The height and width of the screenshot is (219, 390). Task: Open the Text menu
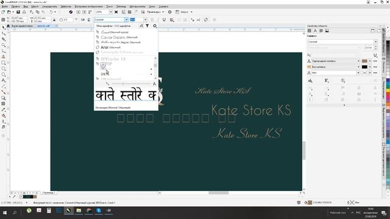click(109, 7)
